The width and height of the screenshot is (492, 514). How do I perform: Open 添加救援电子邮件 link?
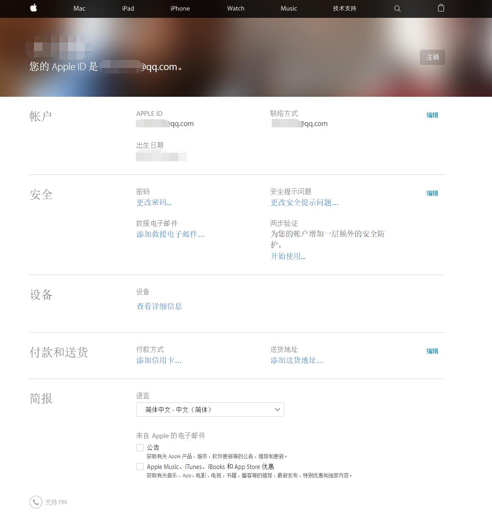170,234
